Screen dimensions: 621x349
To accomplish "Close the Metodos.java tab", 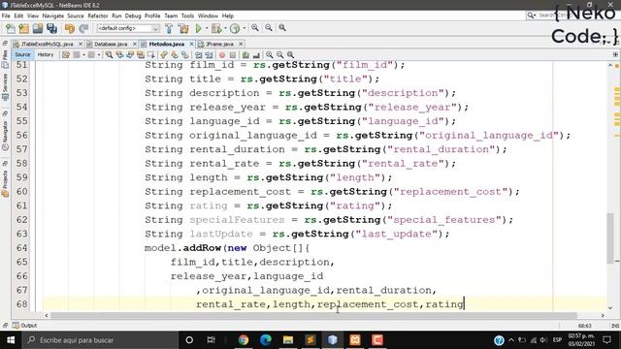I will point(192,44).
